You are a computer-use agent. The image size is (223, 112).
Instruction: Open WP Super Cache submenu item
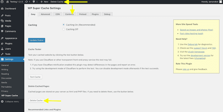10,96
